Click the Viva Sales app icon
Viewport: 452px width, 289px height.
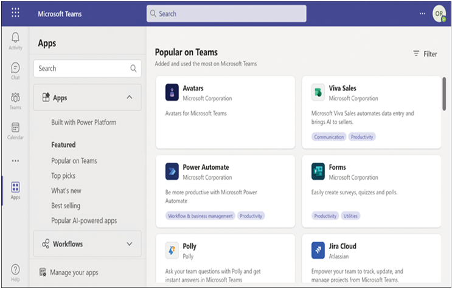[x=318, y=92]
